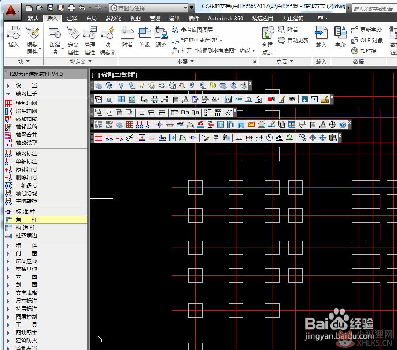Click the keyword search input field
This screenshot has height=350, width=397.
click(x=374, y=9)
